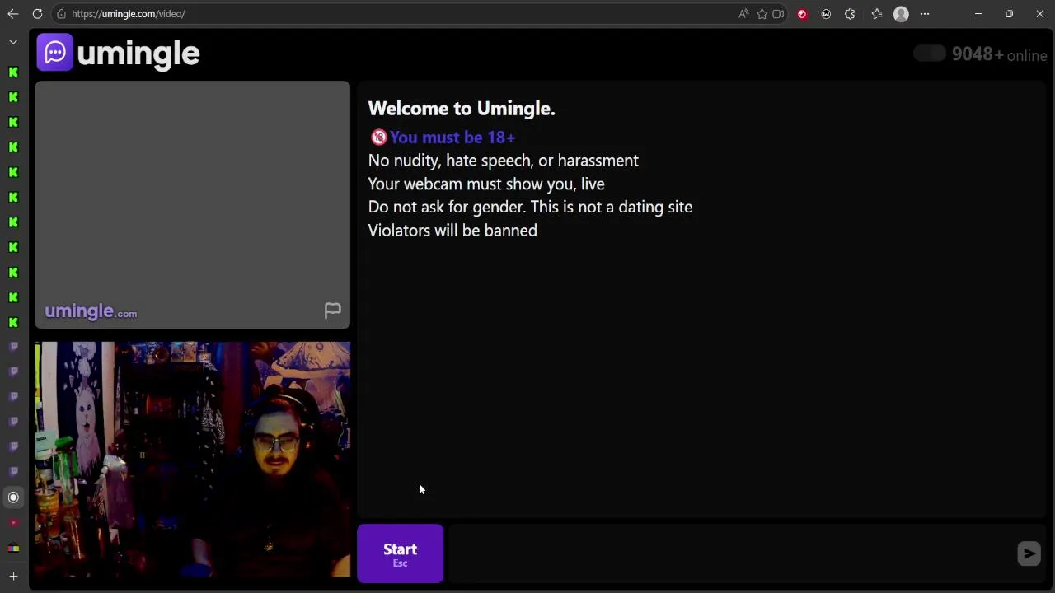Image resolution: width=1055 pixels, height=593 pixels.
Task: View site info via lock icon
Action: point(61,14)
